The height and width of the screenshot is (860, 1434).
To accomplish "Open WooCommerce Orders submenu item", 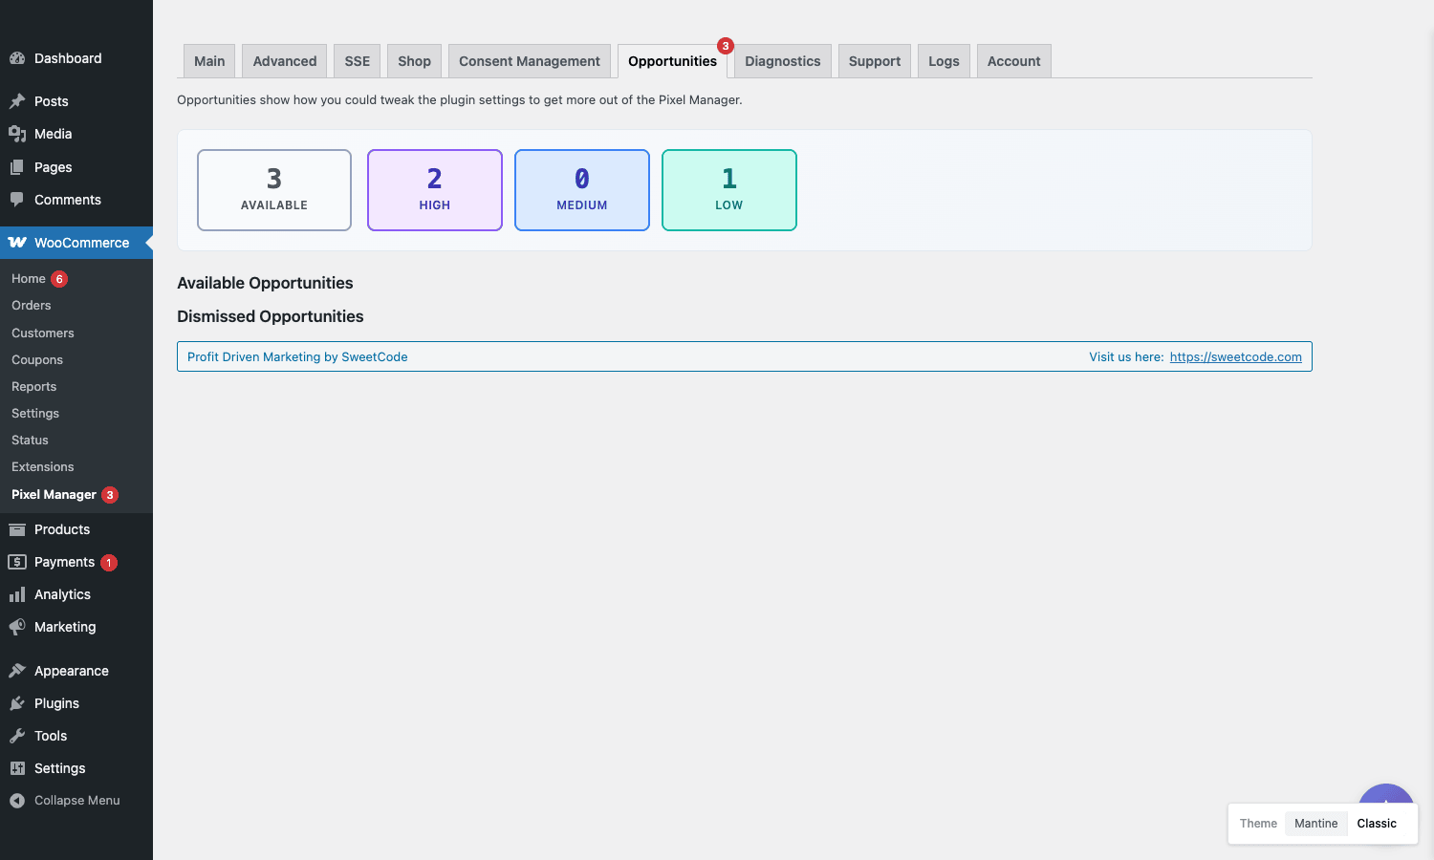I will pyautogui.click(x=32, y=306).
